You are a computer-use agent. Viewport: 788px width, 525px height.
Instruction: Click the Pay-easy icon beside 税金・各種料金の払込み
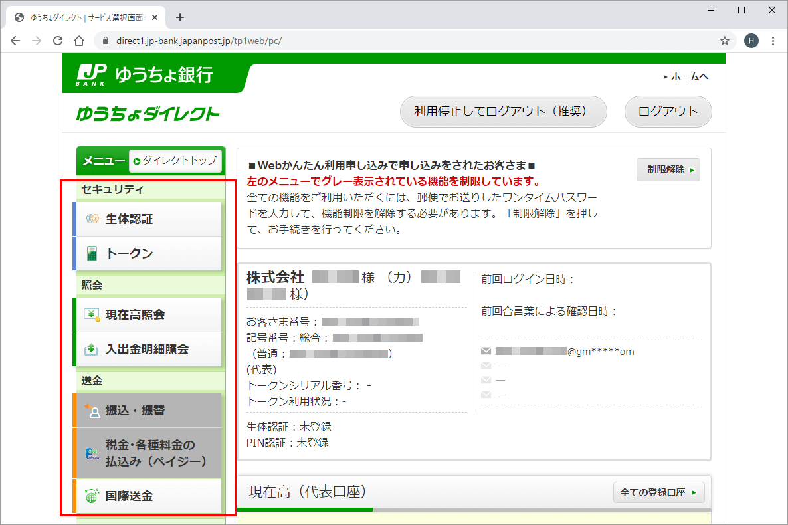click(x=92, y=454)
